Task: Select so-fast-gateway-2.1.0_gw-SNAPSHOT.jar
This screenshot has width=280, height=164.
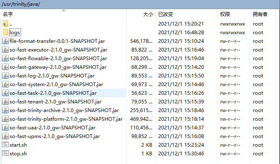Action: 58,67
